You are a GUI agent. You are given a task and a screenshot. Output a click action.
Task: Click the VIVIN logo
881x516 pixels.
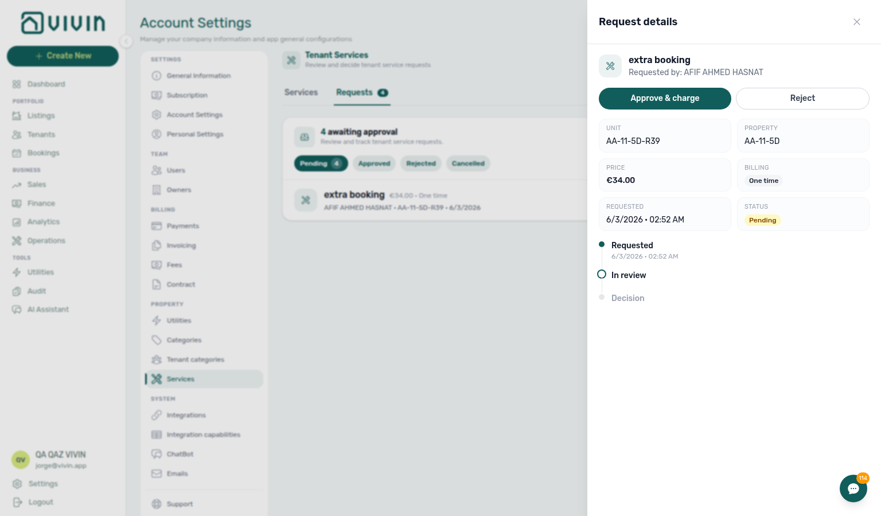(63, 23)
